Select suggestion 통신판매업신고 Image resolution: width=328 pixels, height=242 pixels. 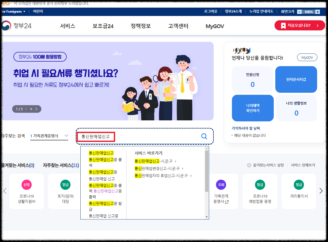pyautogui.click(x=101, y=153)
